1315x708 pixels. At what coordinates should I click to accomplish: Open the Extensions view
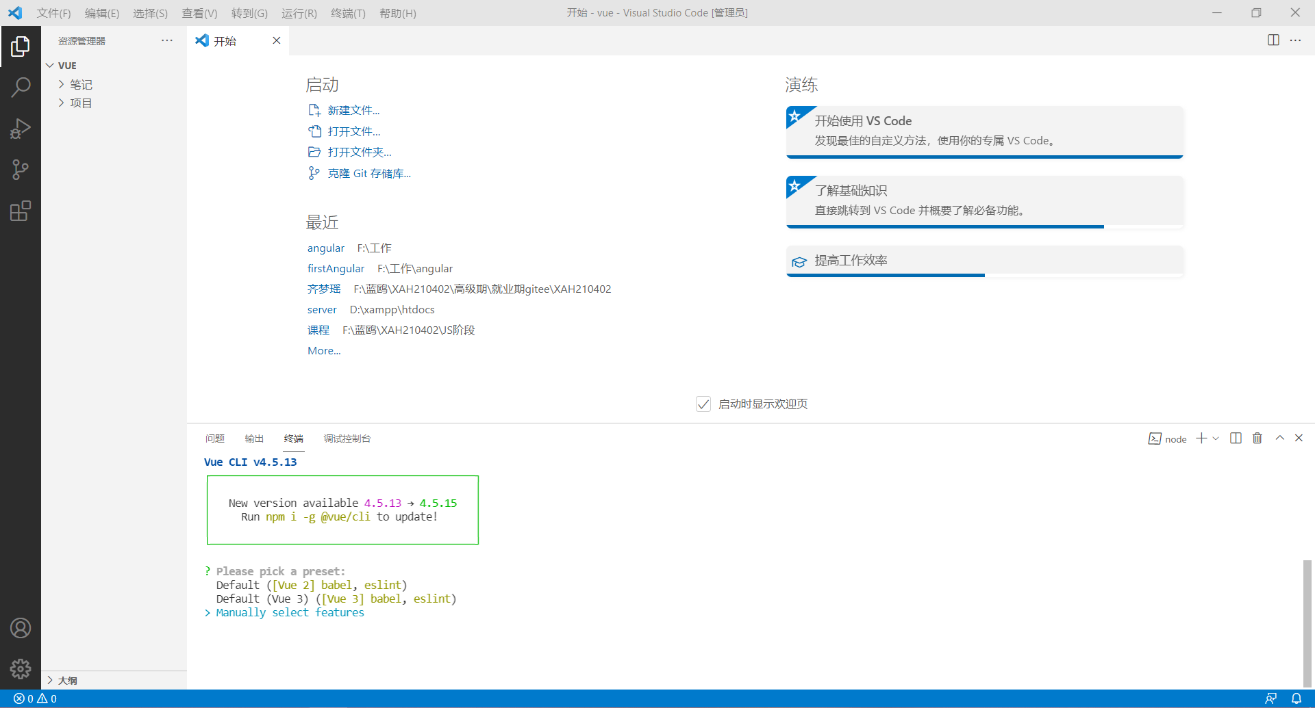[21, 211]
